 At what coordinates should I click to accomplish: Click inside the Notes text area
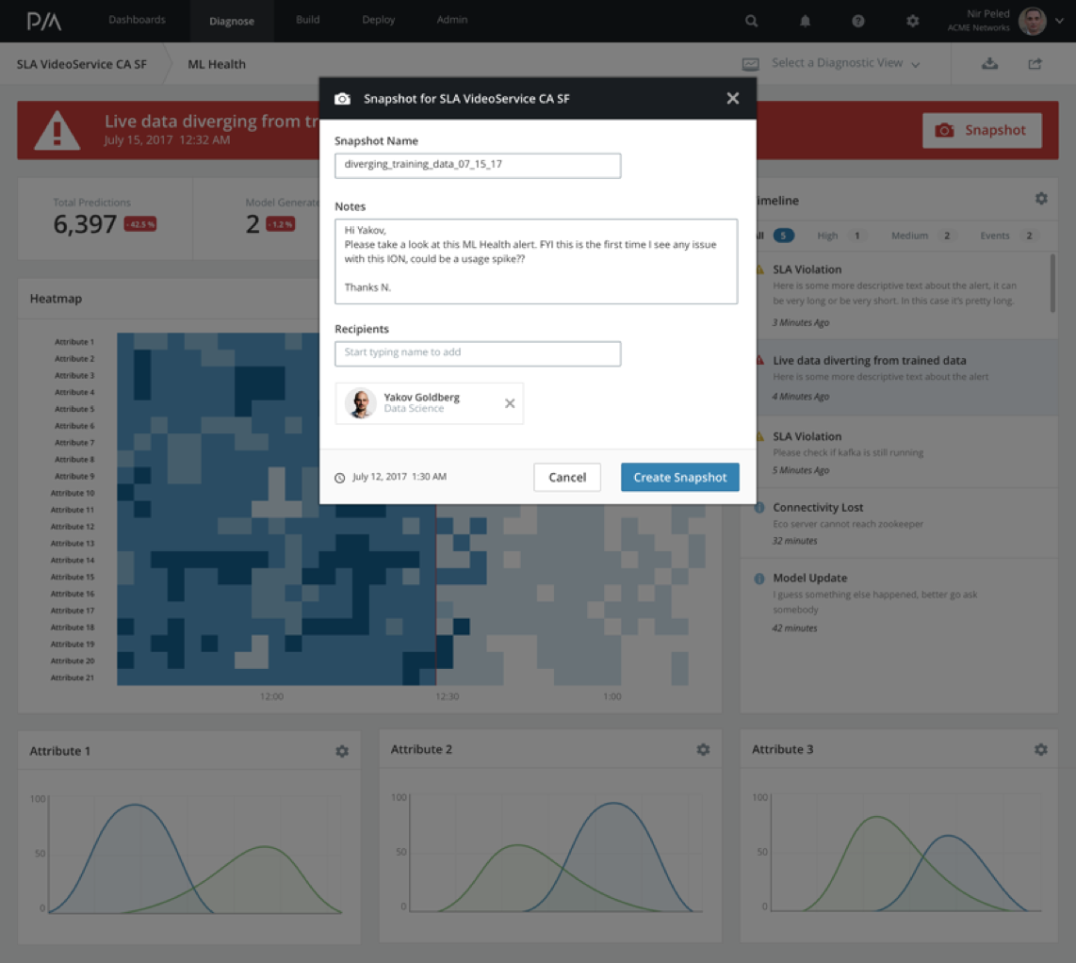tap(536, 261)
